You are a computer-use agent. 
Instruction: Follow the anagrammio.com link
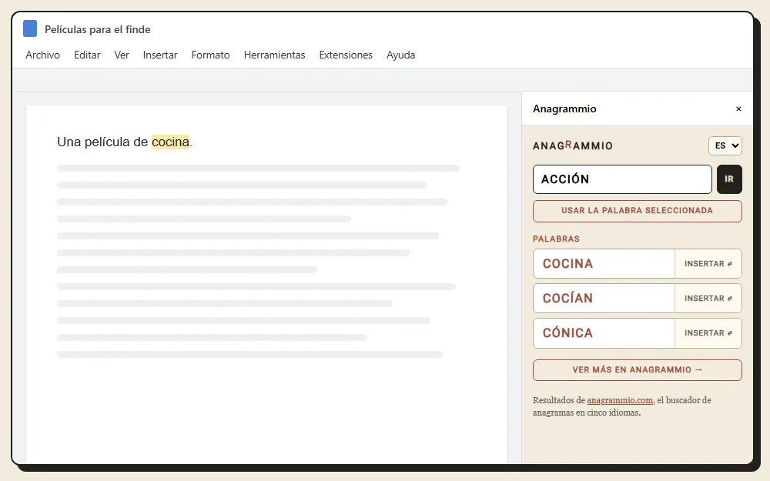620,400
